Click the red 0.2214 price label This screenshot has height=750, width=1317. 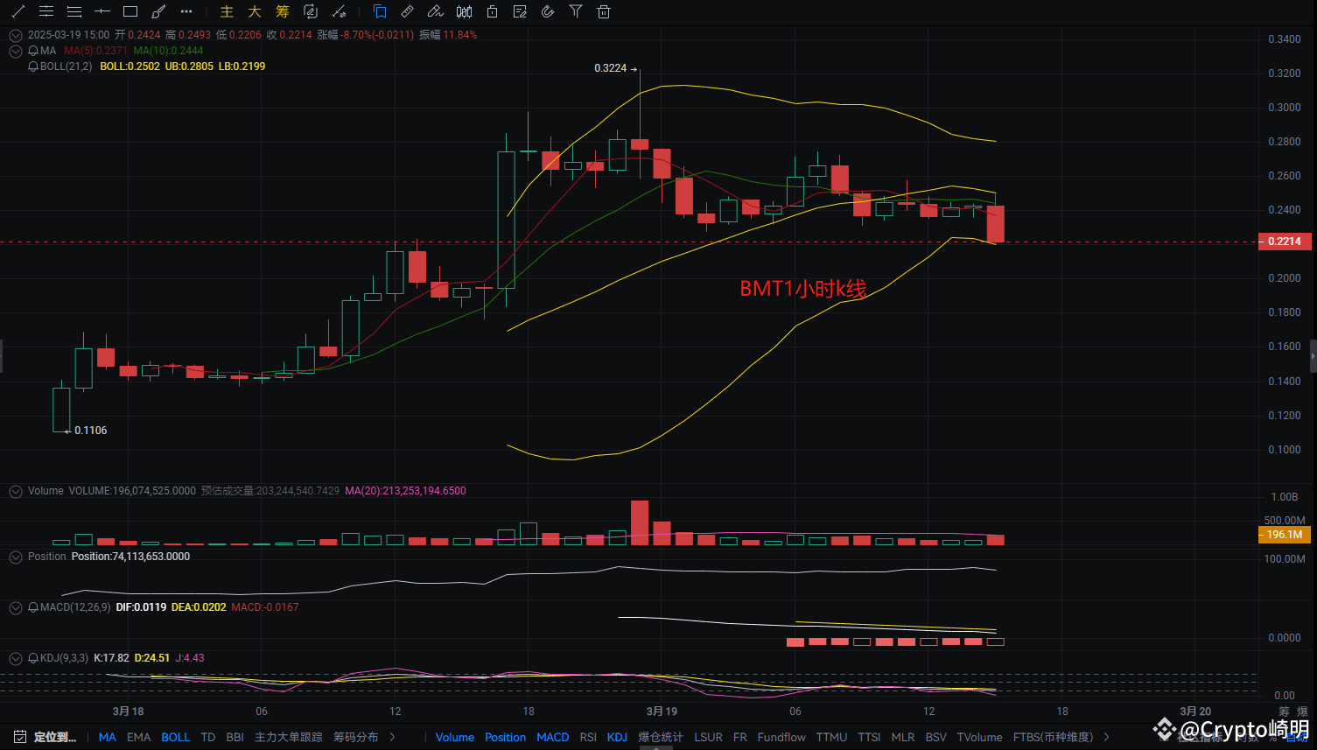(x=1283, y=241)
